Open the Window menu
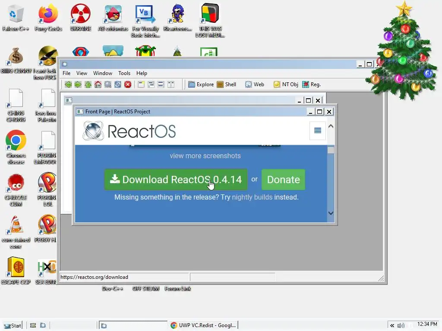This screenshot has height=331, width=442. pyautogui.click(x=103, y=73)
